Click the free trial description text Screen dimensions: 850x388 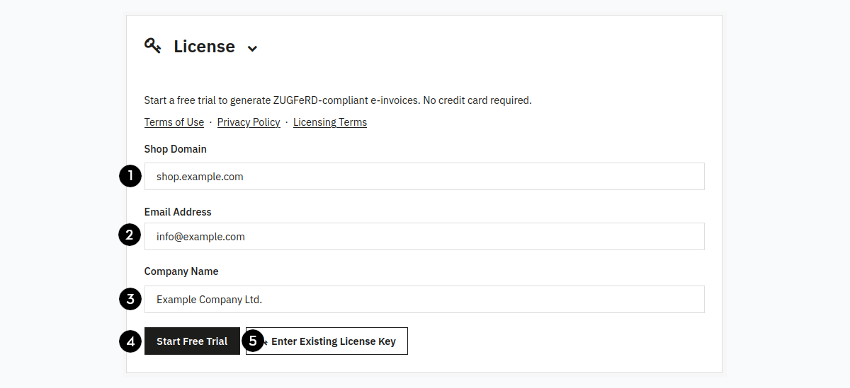[x=338, y=100]
